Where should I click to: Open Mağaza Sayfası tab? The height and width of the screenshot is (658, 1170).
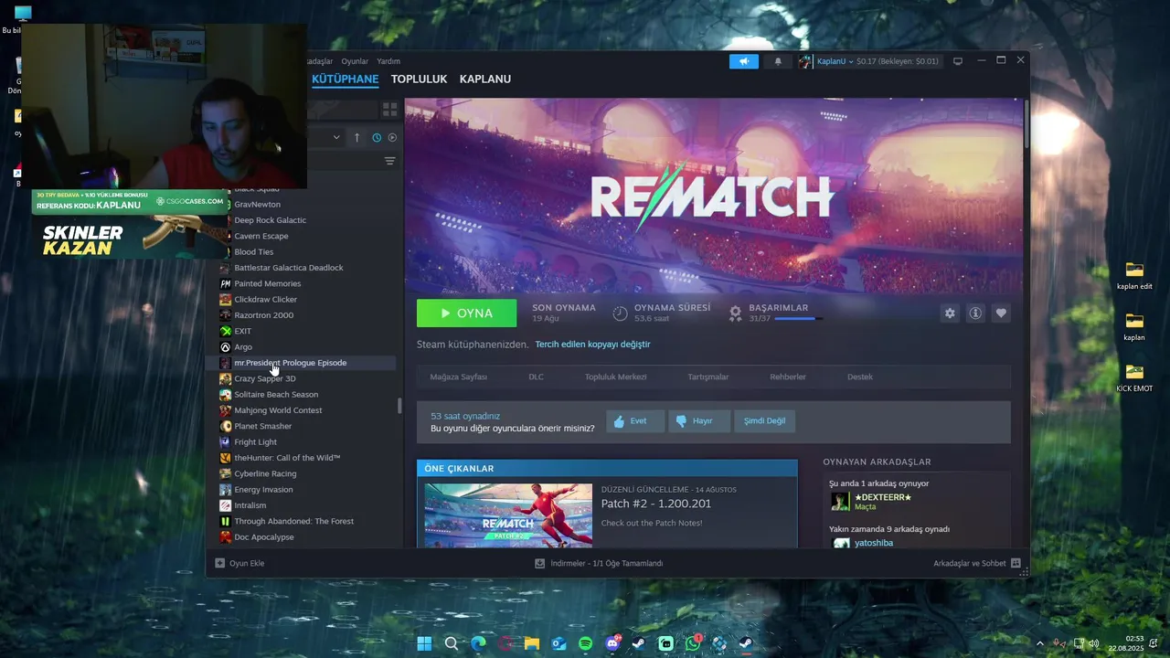(x=458, y=377)
